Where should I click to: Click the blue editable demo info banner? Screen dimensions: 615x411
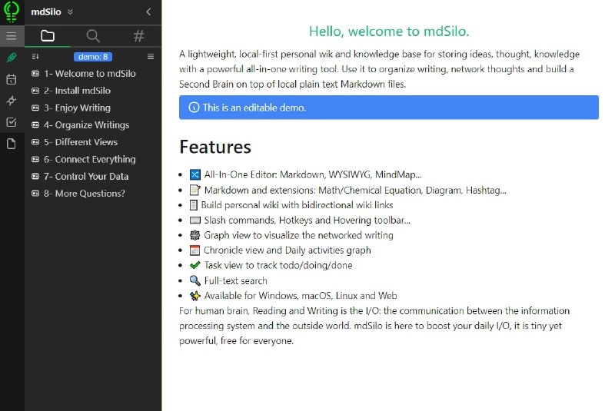tap(388, 108)
